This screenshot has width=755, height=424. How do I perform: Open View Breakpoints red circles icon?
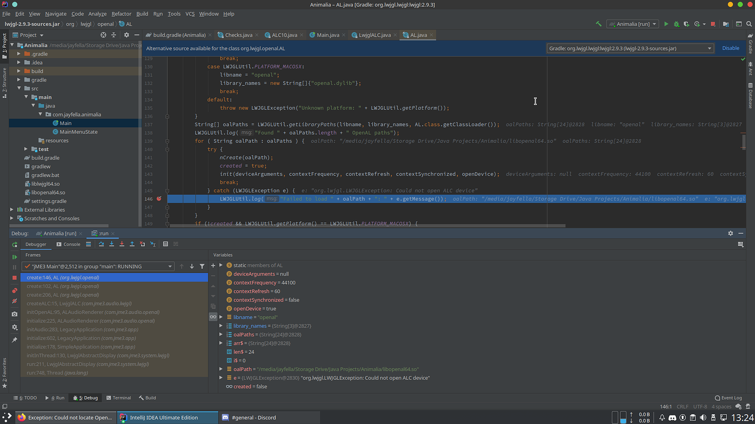tap(15, 291)
